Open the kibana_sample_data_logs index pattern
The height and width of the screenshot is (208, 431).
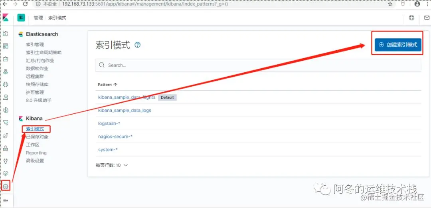125,110
